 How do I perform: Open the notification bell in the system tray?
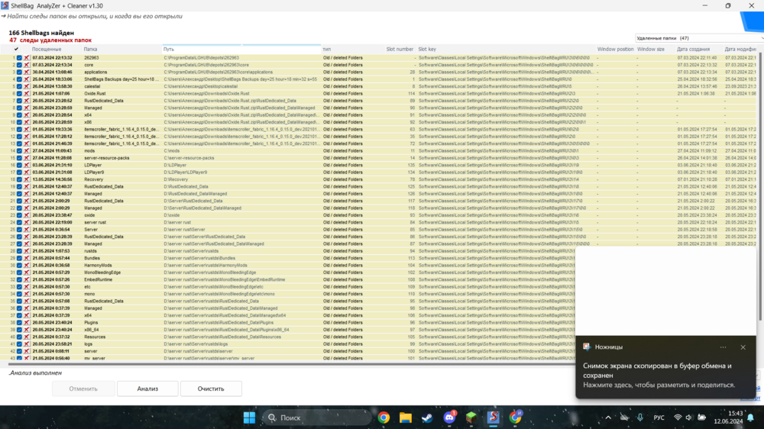click(751, 418)
